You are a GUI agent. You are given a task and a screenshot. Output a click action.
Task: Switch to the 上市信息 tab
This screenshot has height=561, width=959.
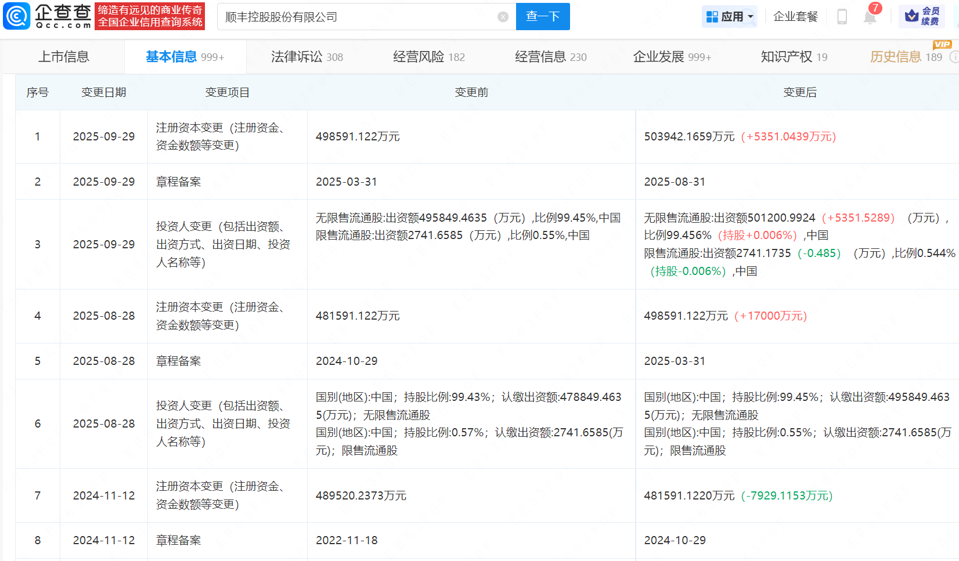click(x=64, y=57)
